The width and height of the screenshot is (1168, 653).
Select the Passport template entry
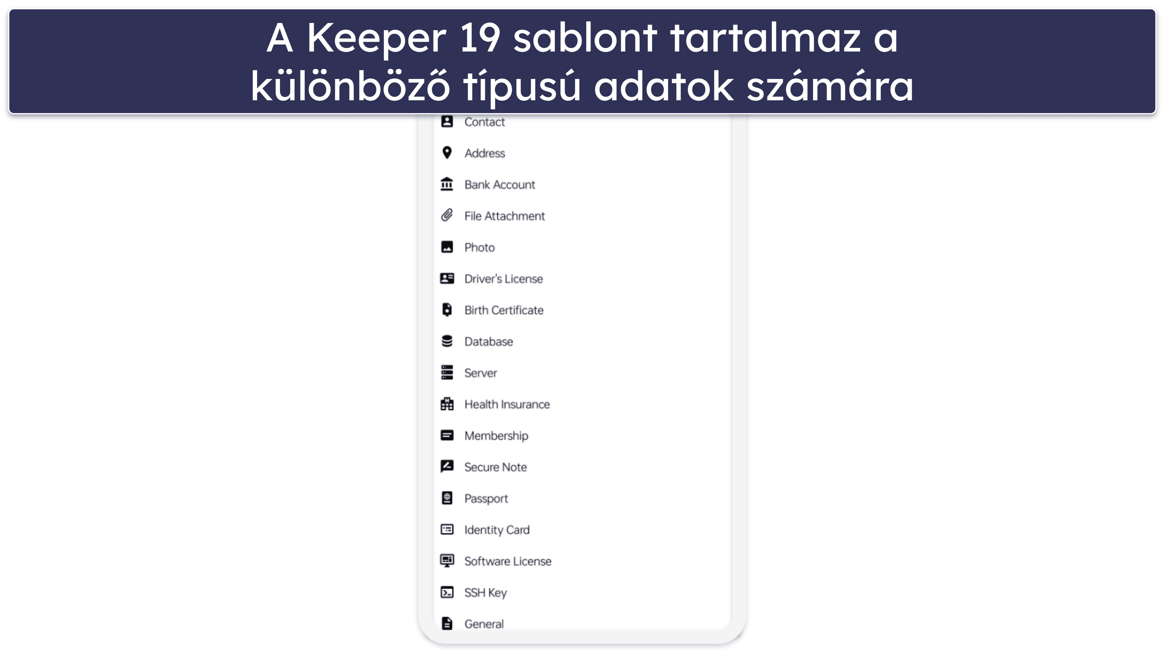[x=485, y=498]
